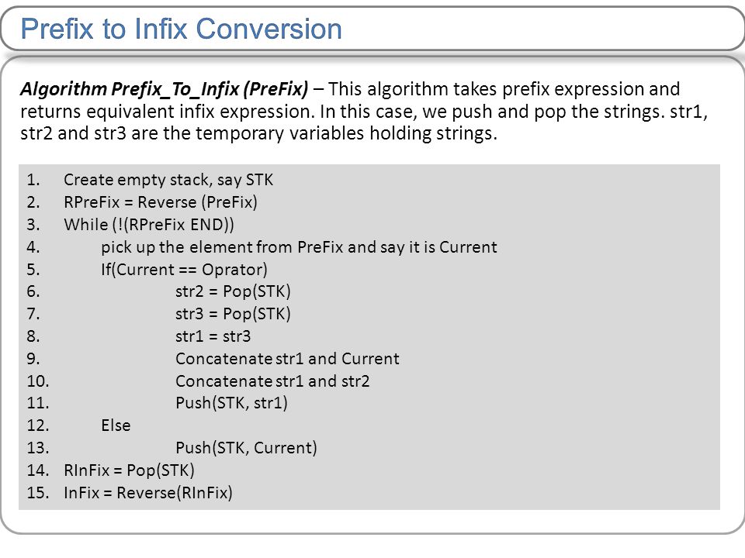This screenshot has height=558, width=745.
Task: Select line 1 Create empty stack
Action: pyautogui.click(x=168, y=180)
